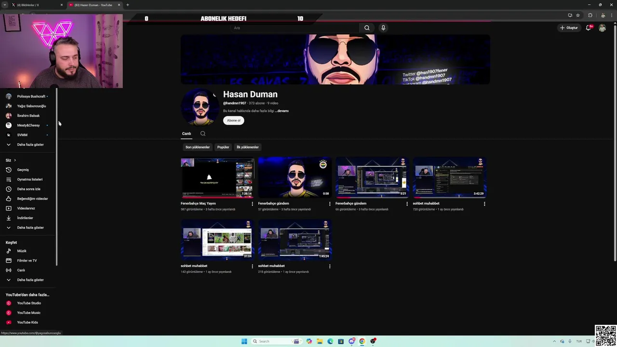Open the 5:21 Fenerbahçe gündem thumbnail
The height and width of the screenshot is (347, 617).
(372, 177)
